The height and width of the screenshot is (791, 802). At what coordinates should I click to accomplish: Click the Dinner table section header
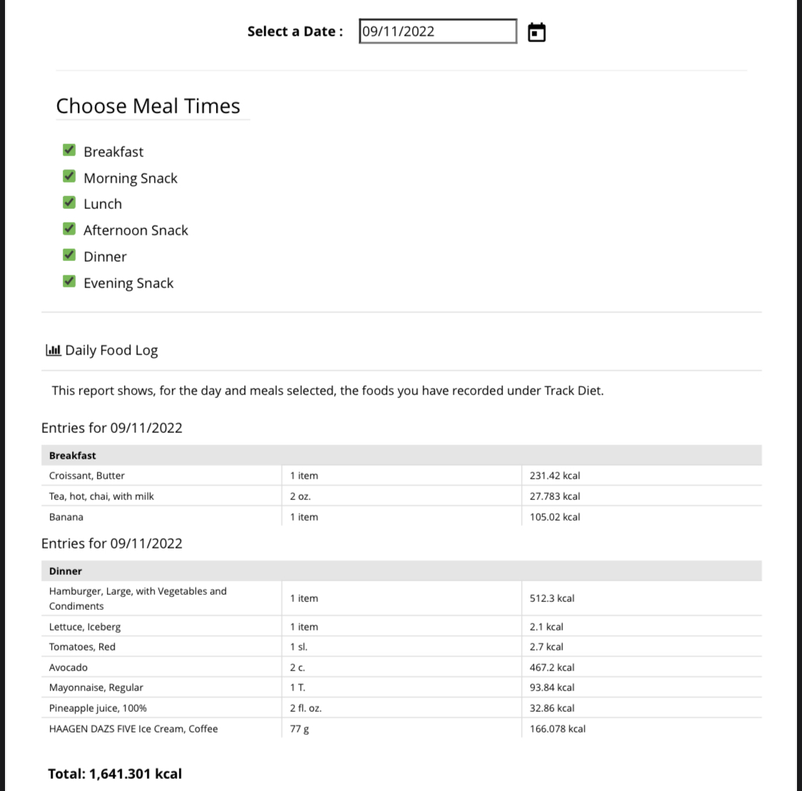pyautogui.click(x=66, y=571)
